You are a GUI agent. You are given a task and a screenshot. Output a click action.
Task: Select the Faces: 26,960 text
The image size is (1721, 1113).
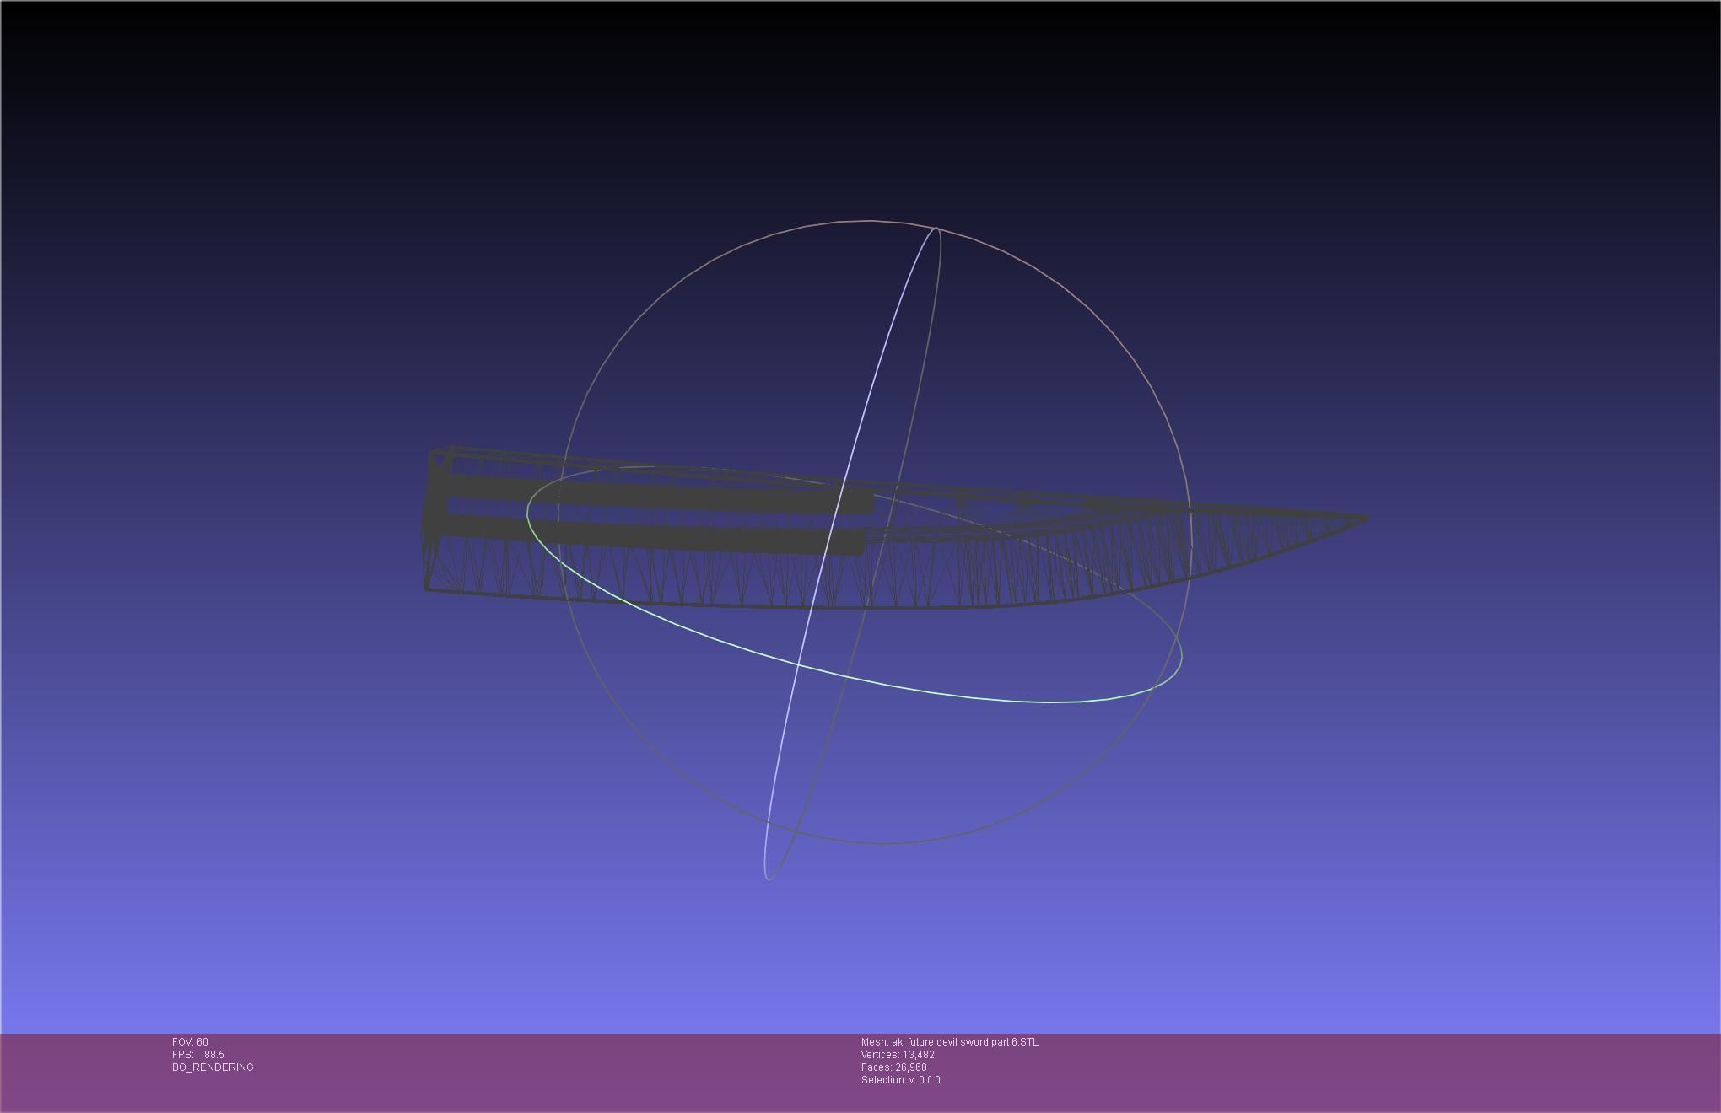(x=894, y=1067)
